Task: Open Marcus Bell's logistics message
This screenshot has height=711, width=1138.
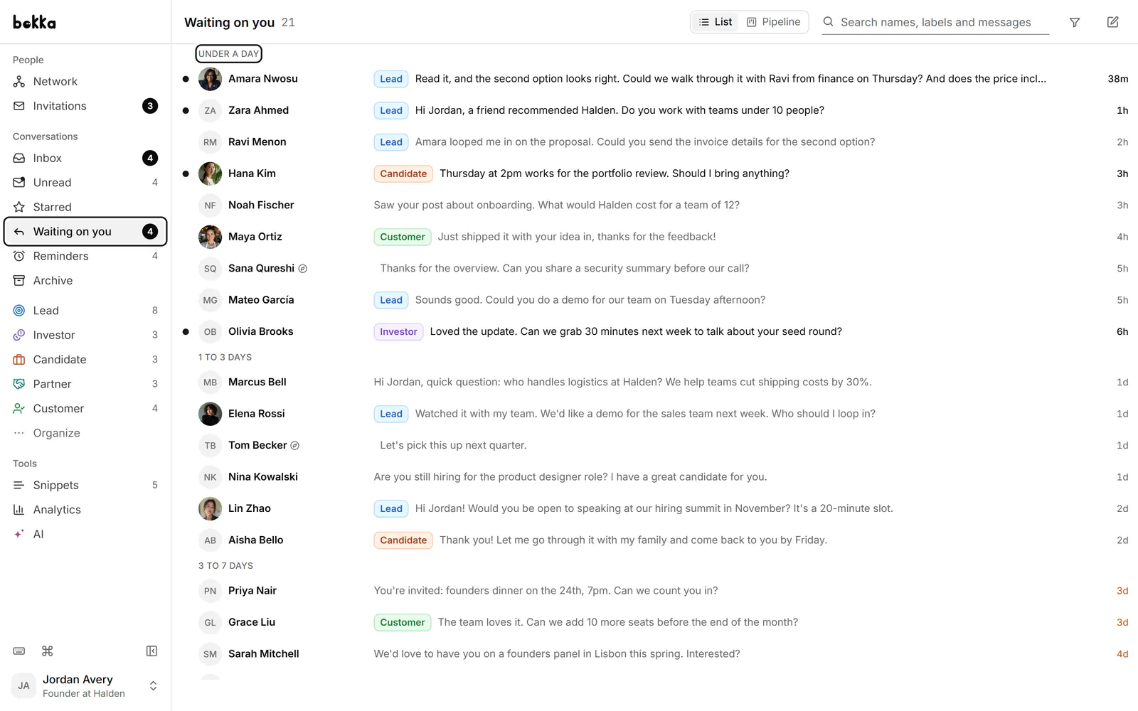Action: [654, 382]
